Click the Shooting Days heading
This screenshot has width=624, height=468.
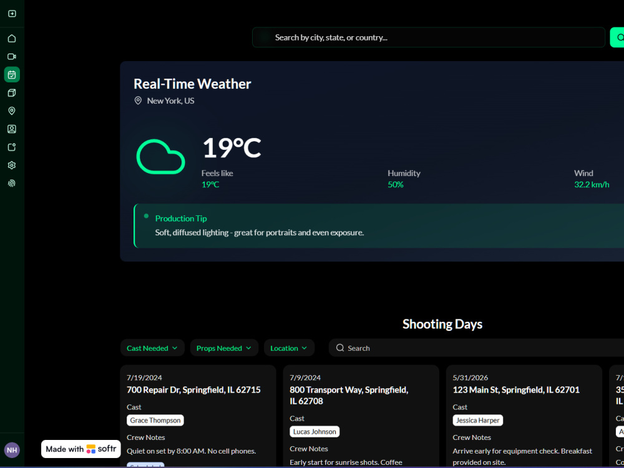442,324
